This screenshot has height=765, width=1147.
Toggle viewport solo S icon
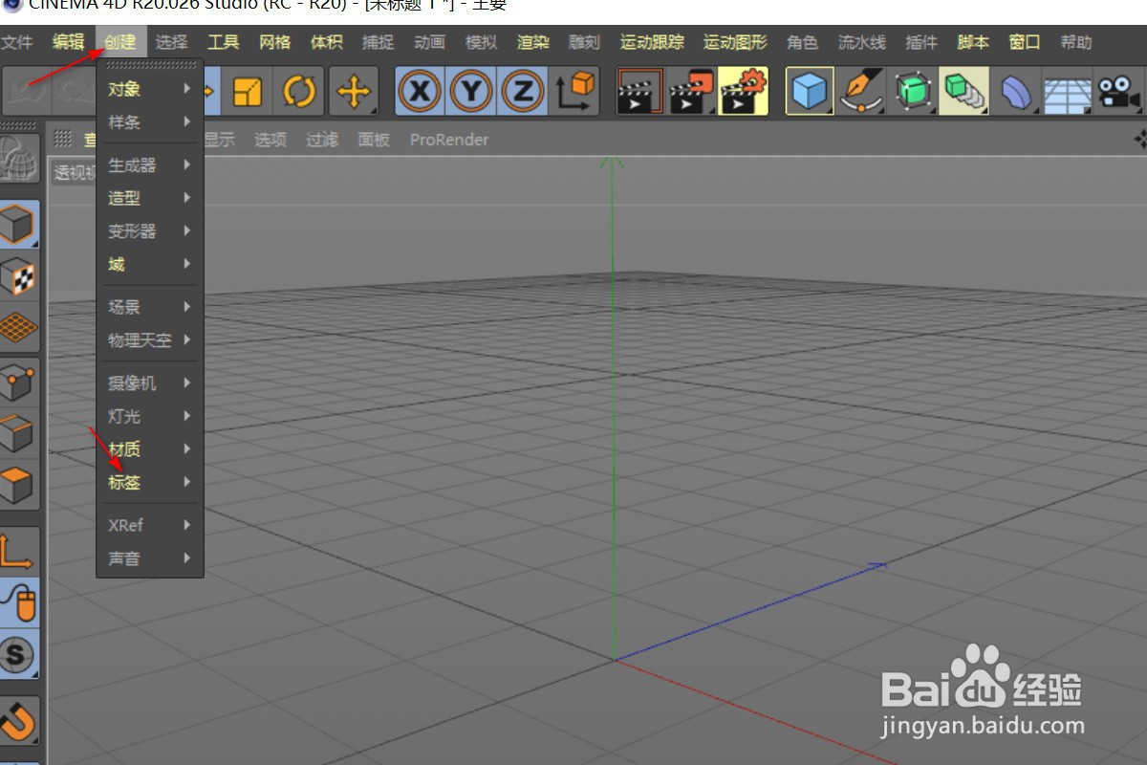pyautogui.click(x=18, y=654)
